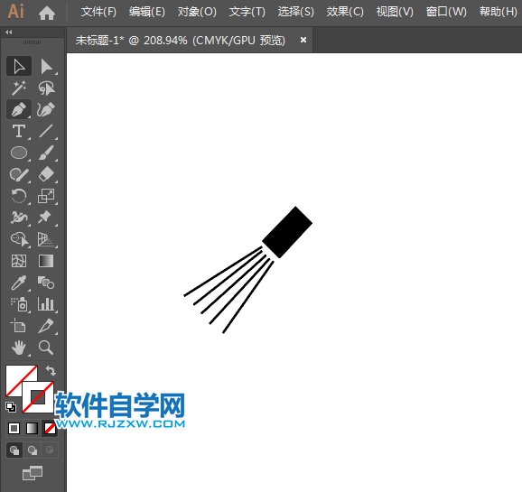Choose the Symbol Sprayer tool
The height and width of the screenshot is (492, 522).
(19, 304)
